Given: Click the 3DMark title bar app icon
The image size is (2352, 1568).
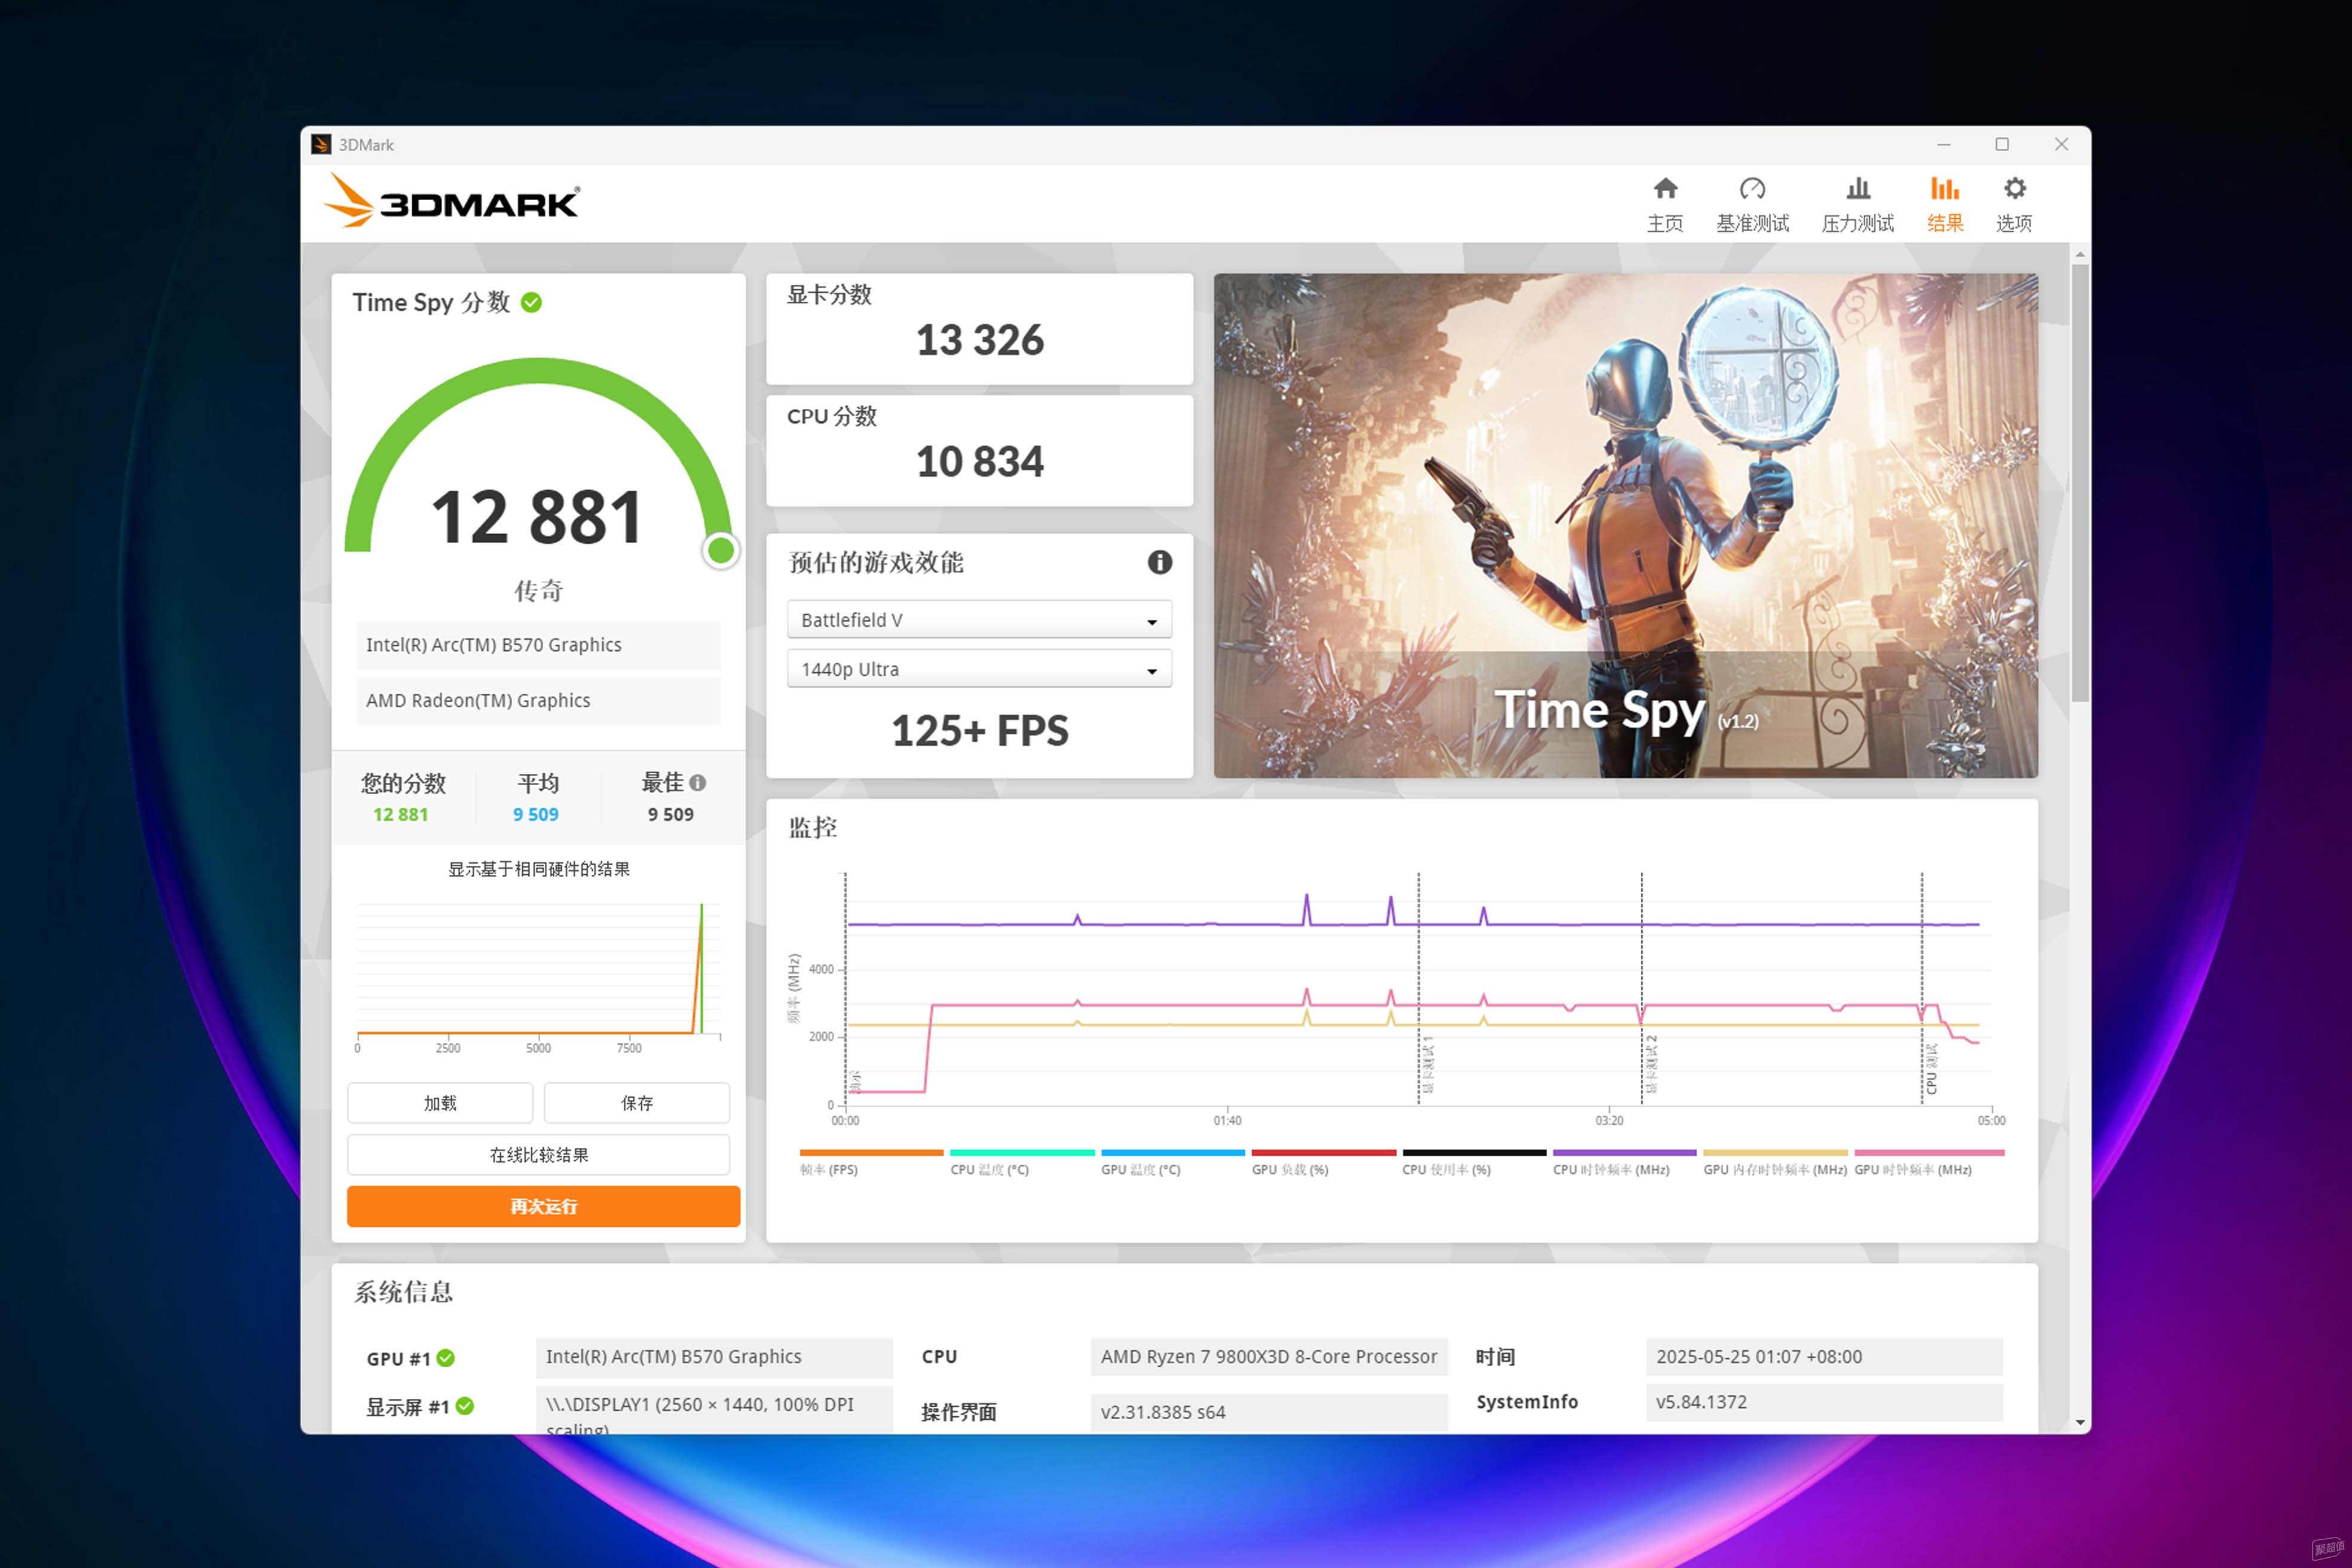Looking at the screenshot, I should (321, 145).
